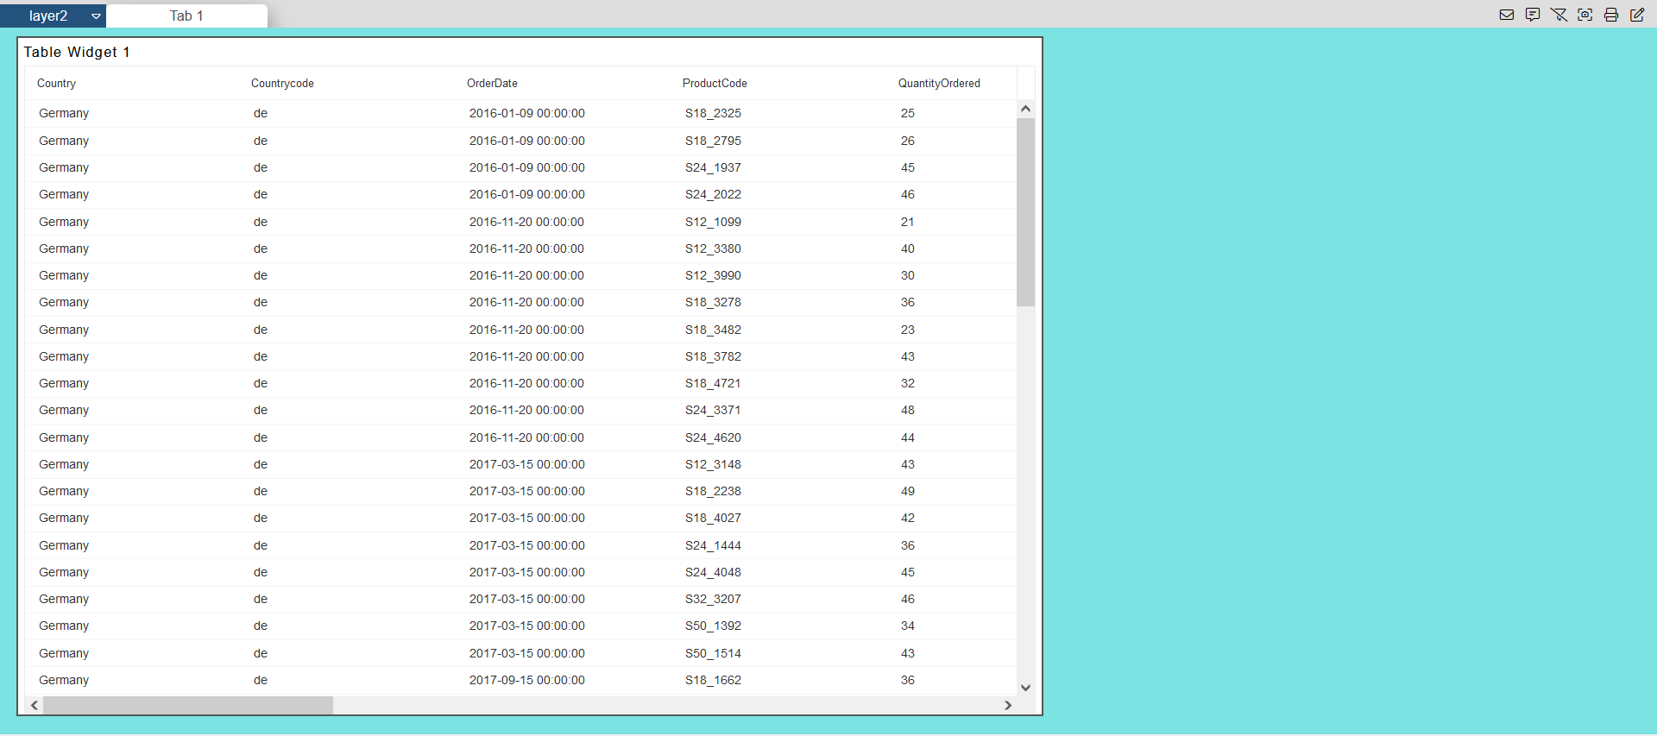Click the horizontal scrollbar thumb
The height and width of the screenshot is (736, 1657).
click(188, 705)
